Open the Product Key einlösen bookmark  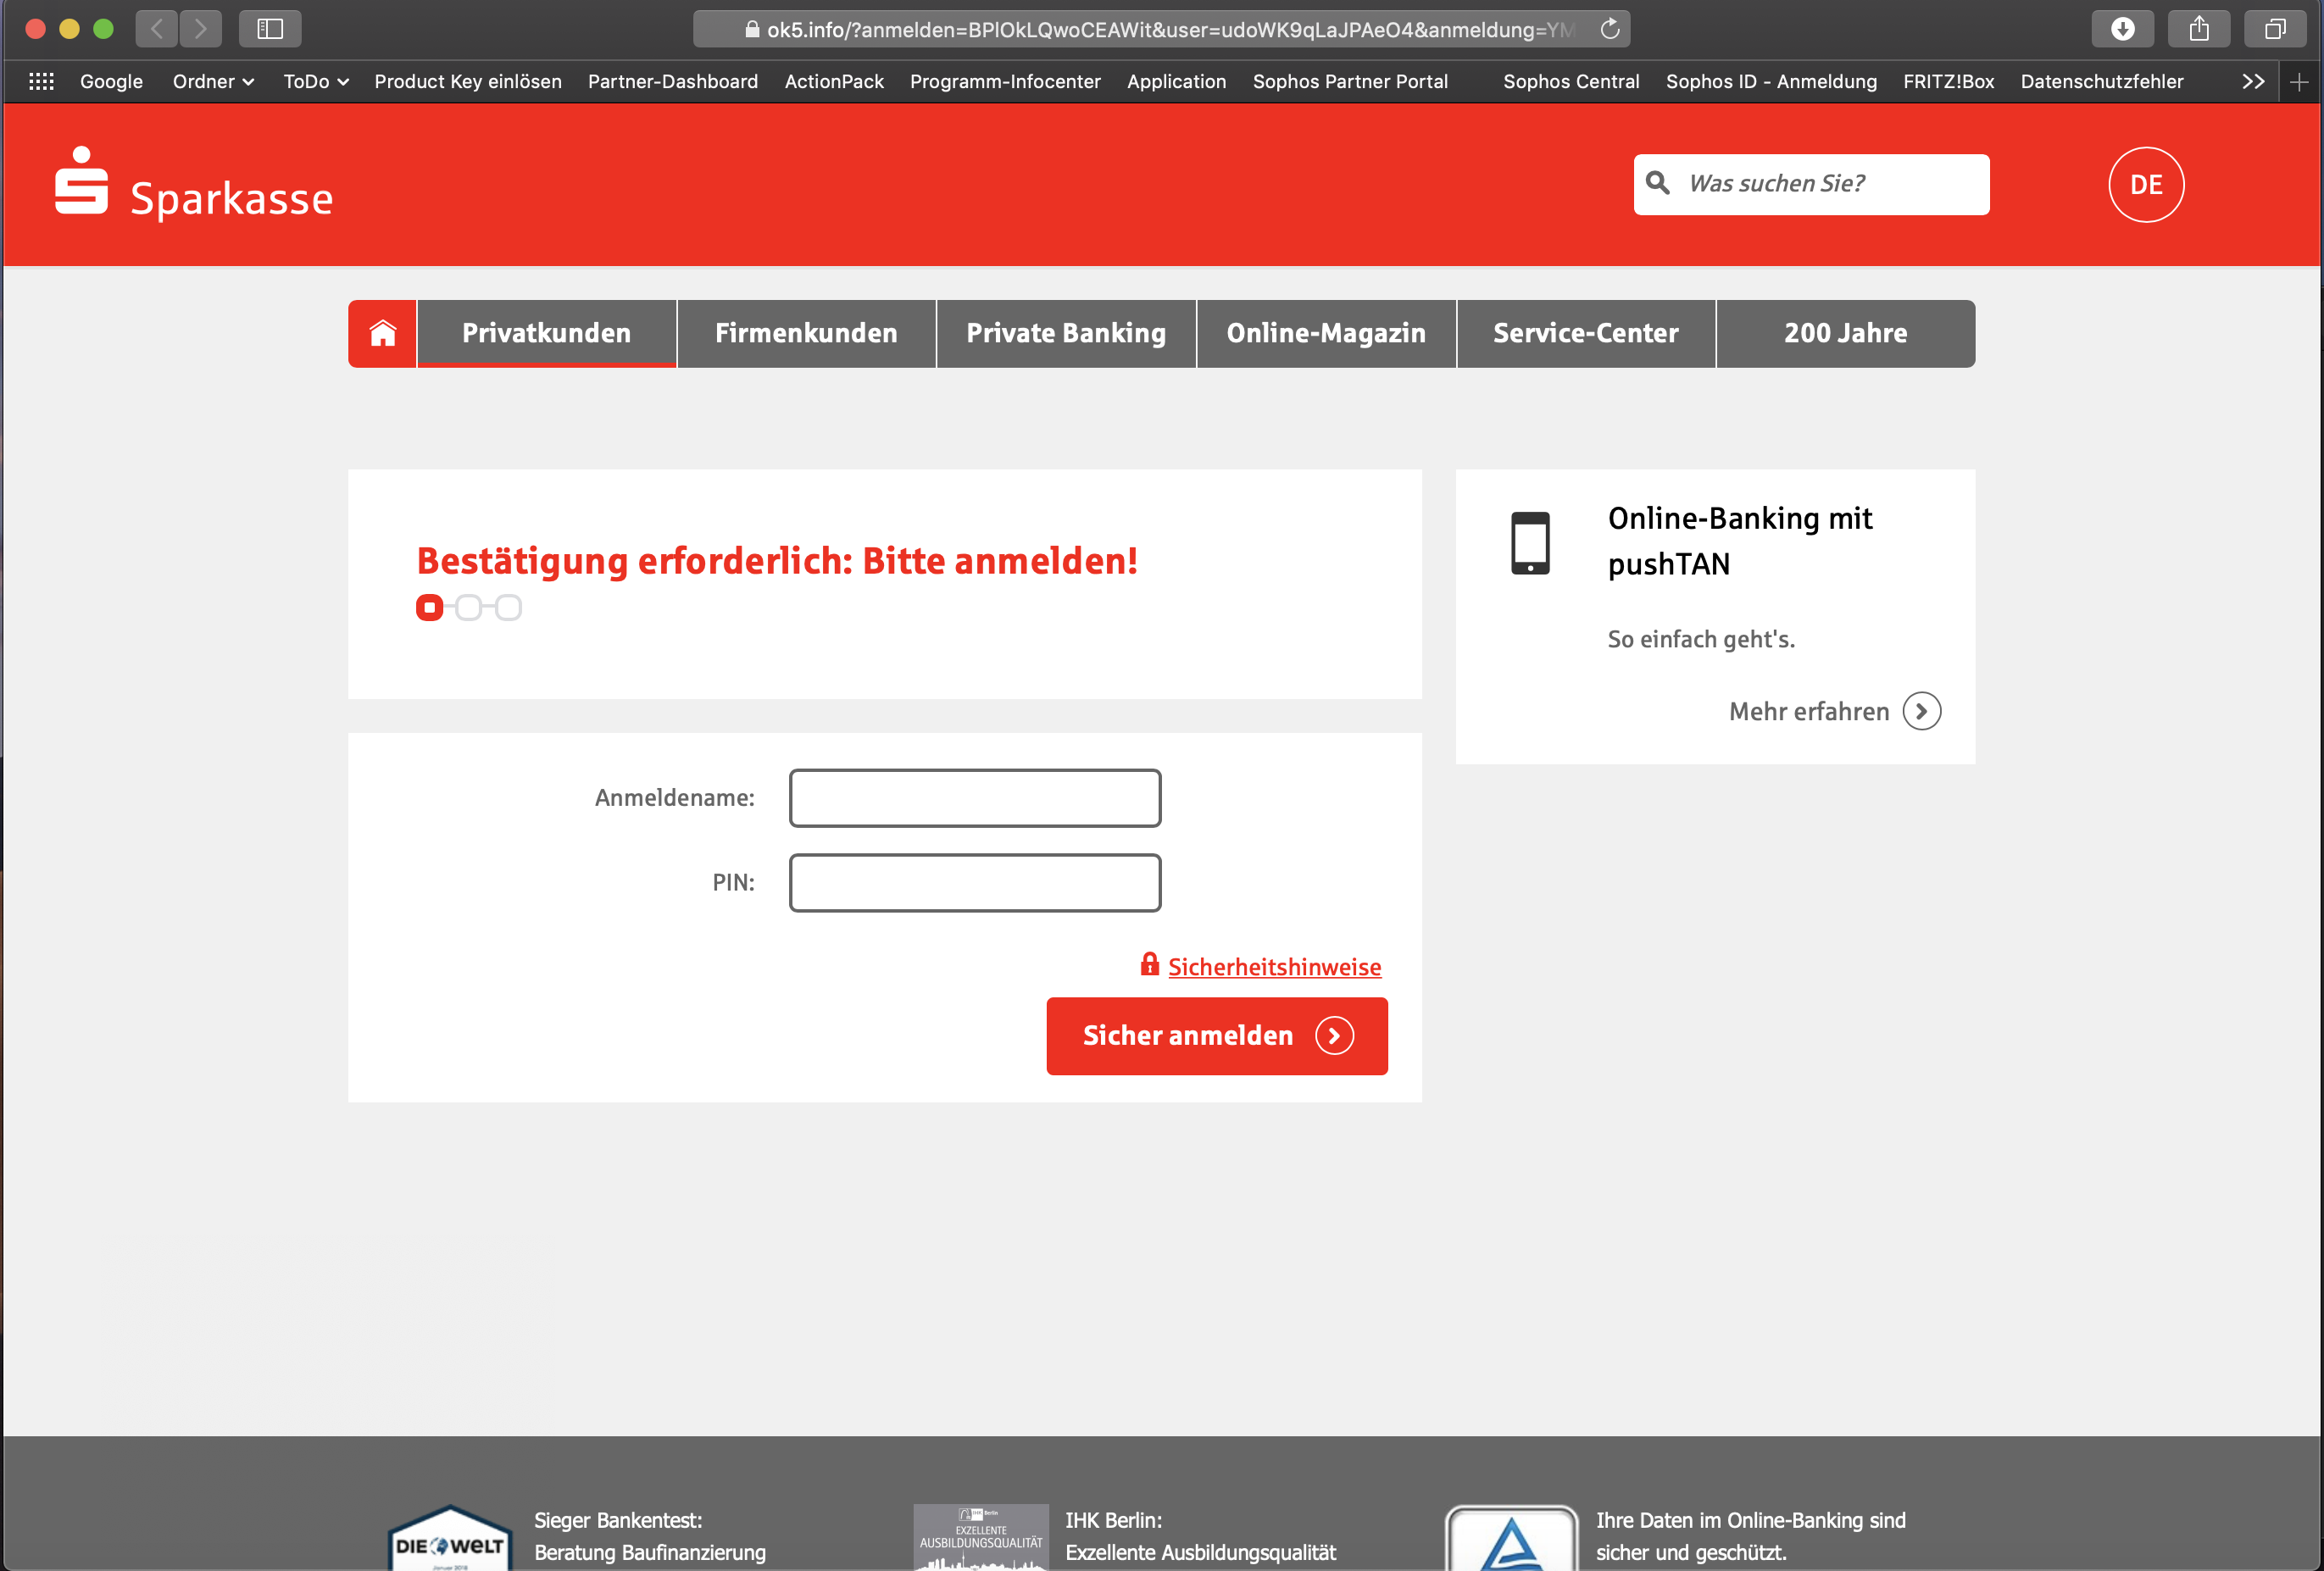pyautogui.click(x=468, y=81)
